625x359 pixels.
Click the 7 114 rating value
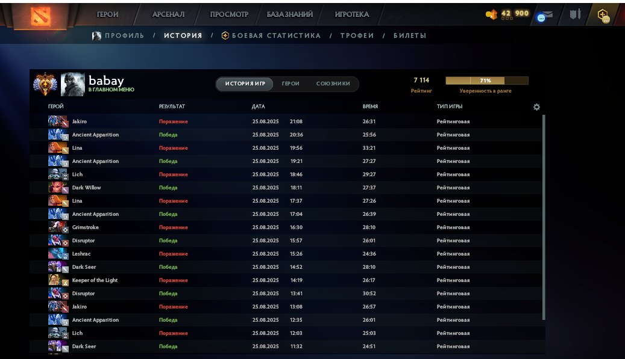pyautogui.click(x=421, y=80)
